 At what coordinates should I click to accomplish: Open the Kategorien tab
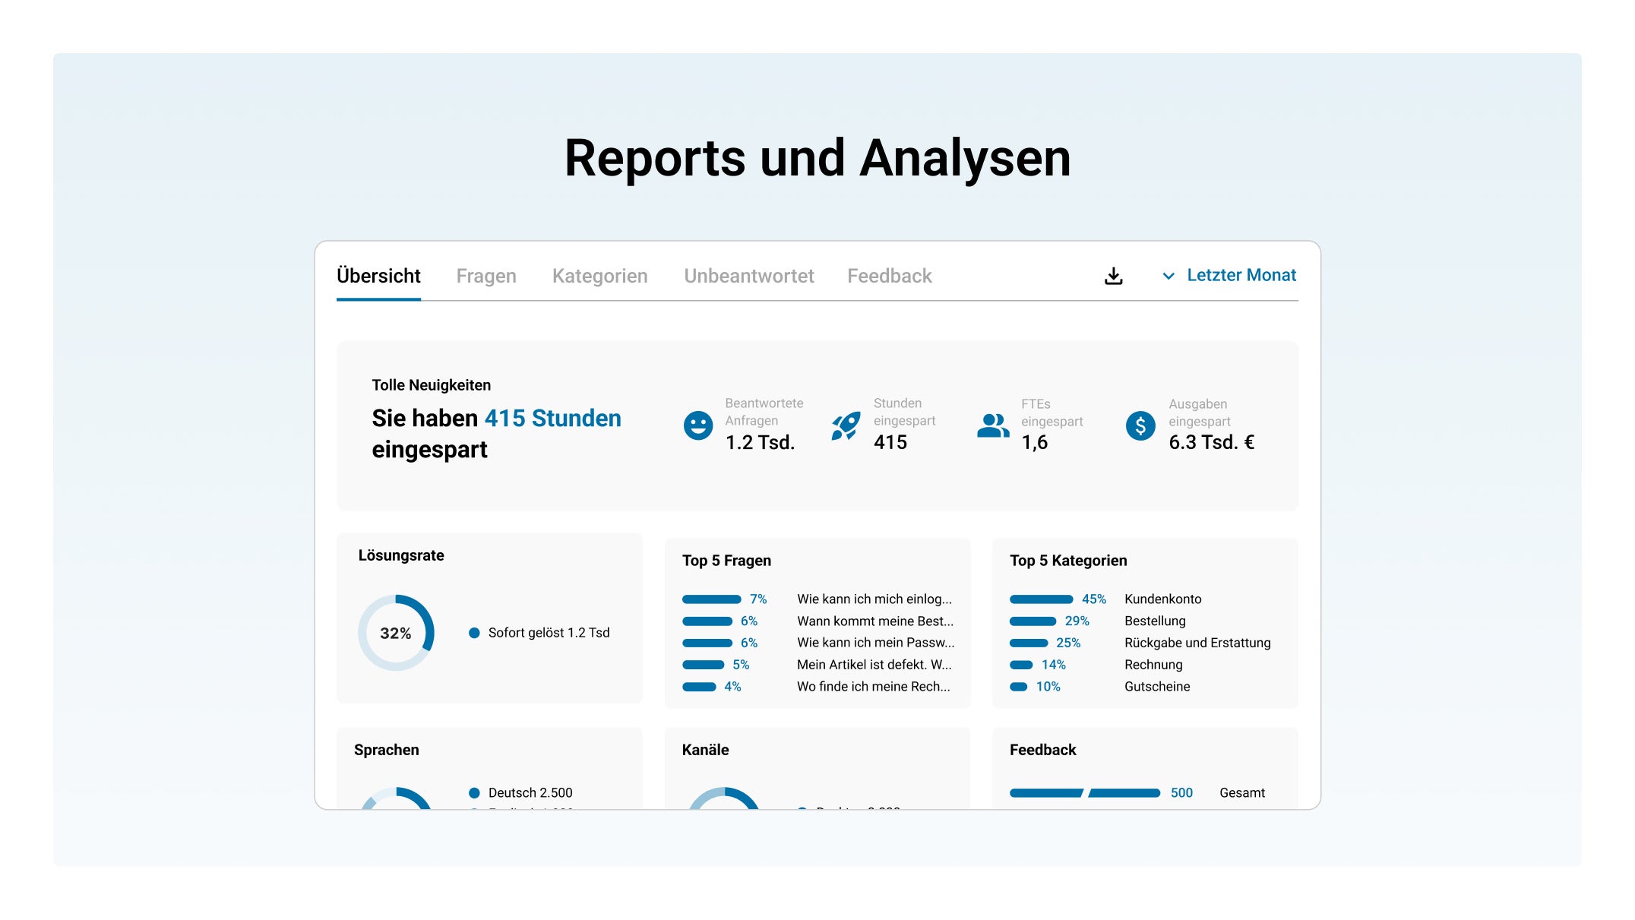pyautogui.click(x=600, y=276)
